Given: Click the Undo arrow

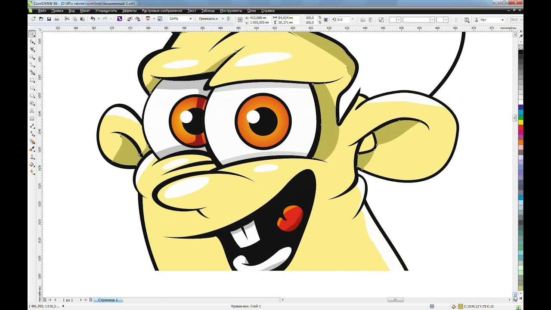Looking at the screenshot, I should pos(93,19).
